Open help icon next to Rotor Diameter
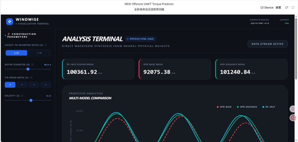This screenshot has height=142, width=298. 33,65
